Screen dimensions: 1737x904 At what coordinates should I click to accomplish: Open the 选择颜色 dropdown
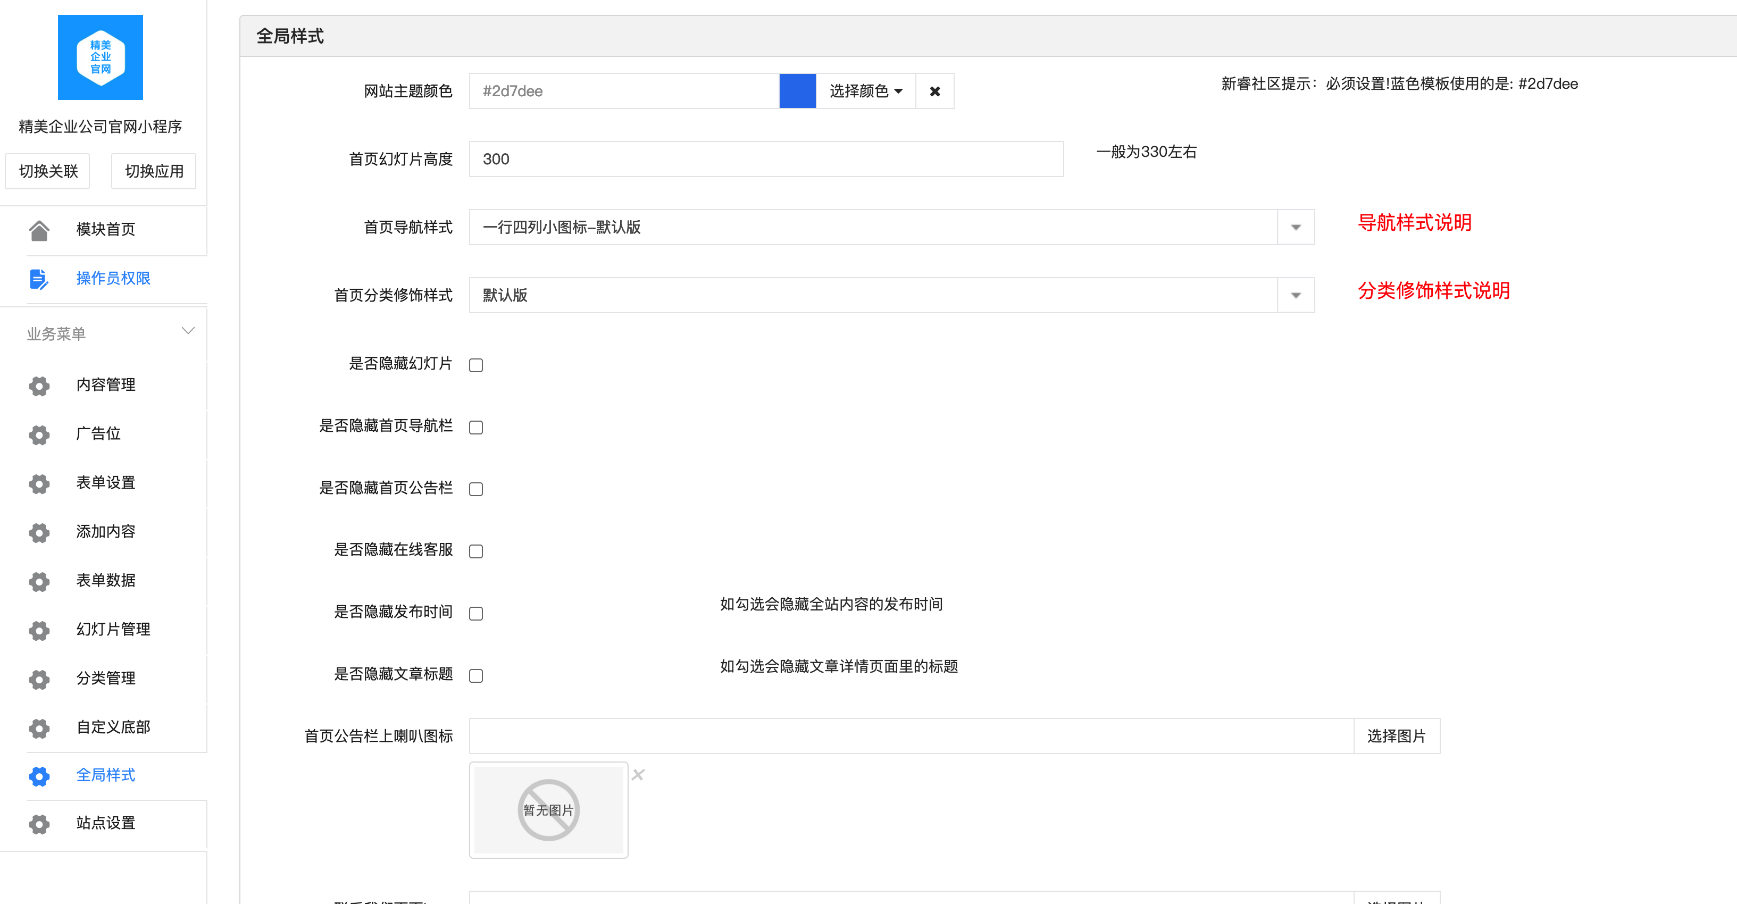point(866,91)
